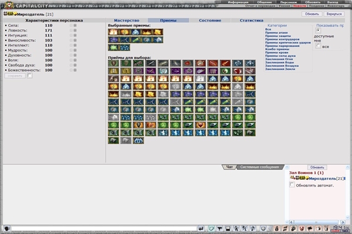This screenshot has height=234, width=352.
Task: Filter by Приемы атаки category
Action: click(x=276, y=33)
